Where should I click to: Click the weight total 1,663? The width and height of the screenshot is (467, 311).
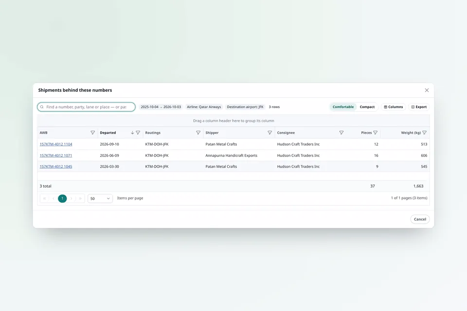coord(418,186)
